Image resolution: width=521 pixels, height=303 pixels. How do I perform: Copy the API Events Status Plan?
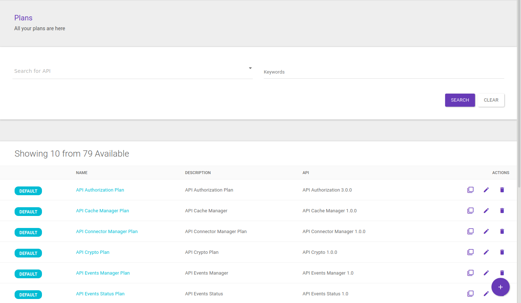coord(470,294)
